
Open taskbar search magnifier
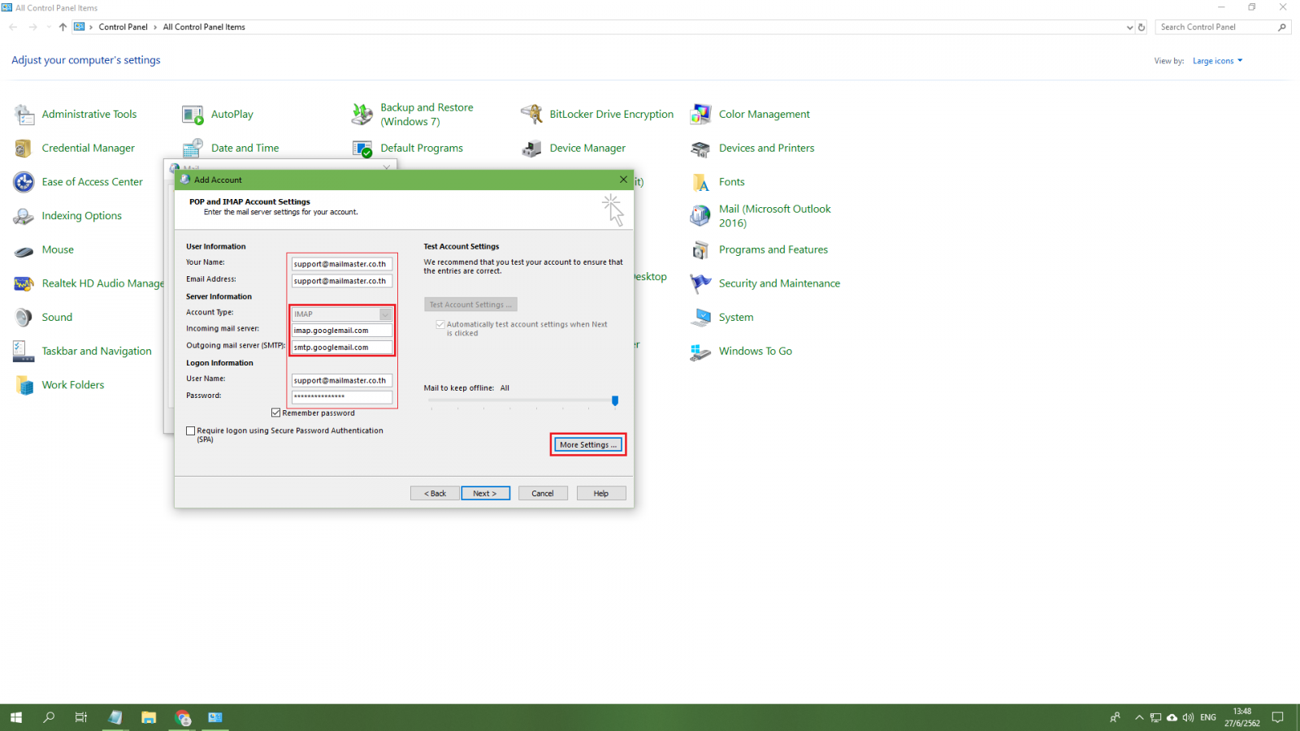click(49, 717)
